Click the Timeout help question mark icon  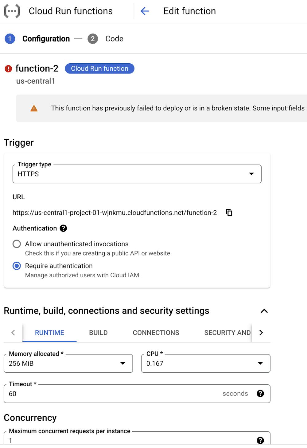click(x=260, y=394)
